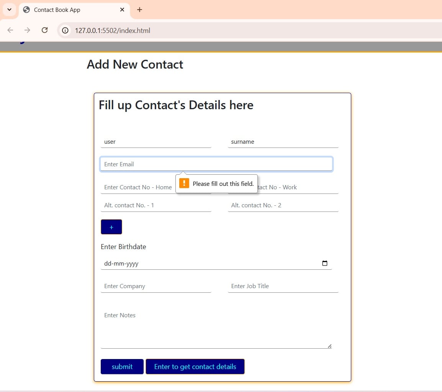
Task: Click the browser forward arrow
Action: 27,30
